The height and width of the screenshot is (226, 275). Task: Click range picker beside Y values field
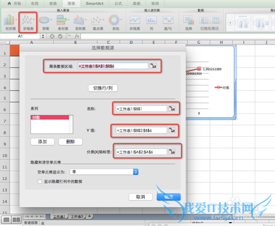pyautogui.click(x=172, y=130)
